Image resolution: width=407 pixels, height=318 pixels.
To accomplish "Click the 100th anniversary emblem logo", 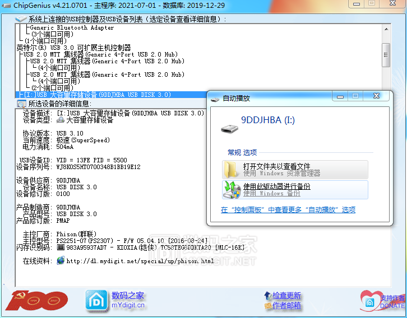I will [x=36, y=301].
